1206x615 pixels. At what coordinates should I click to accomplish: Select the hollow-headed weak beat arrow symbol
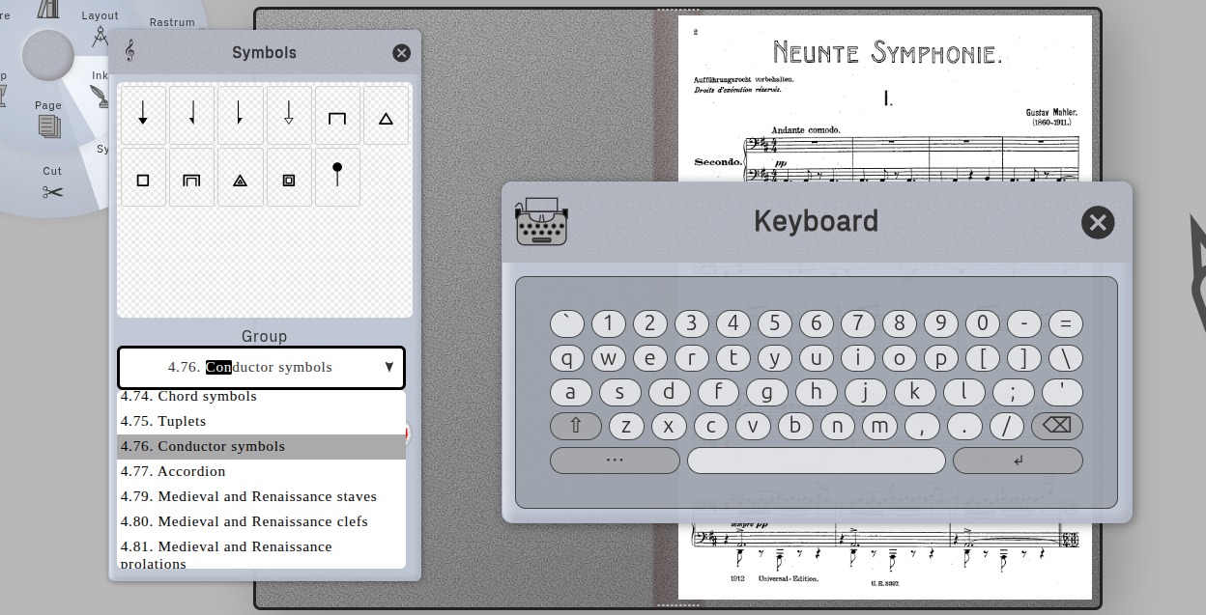(289, 115)
